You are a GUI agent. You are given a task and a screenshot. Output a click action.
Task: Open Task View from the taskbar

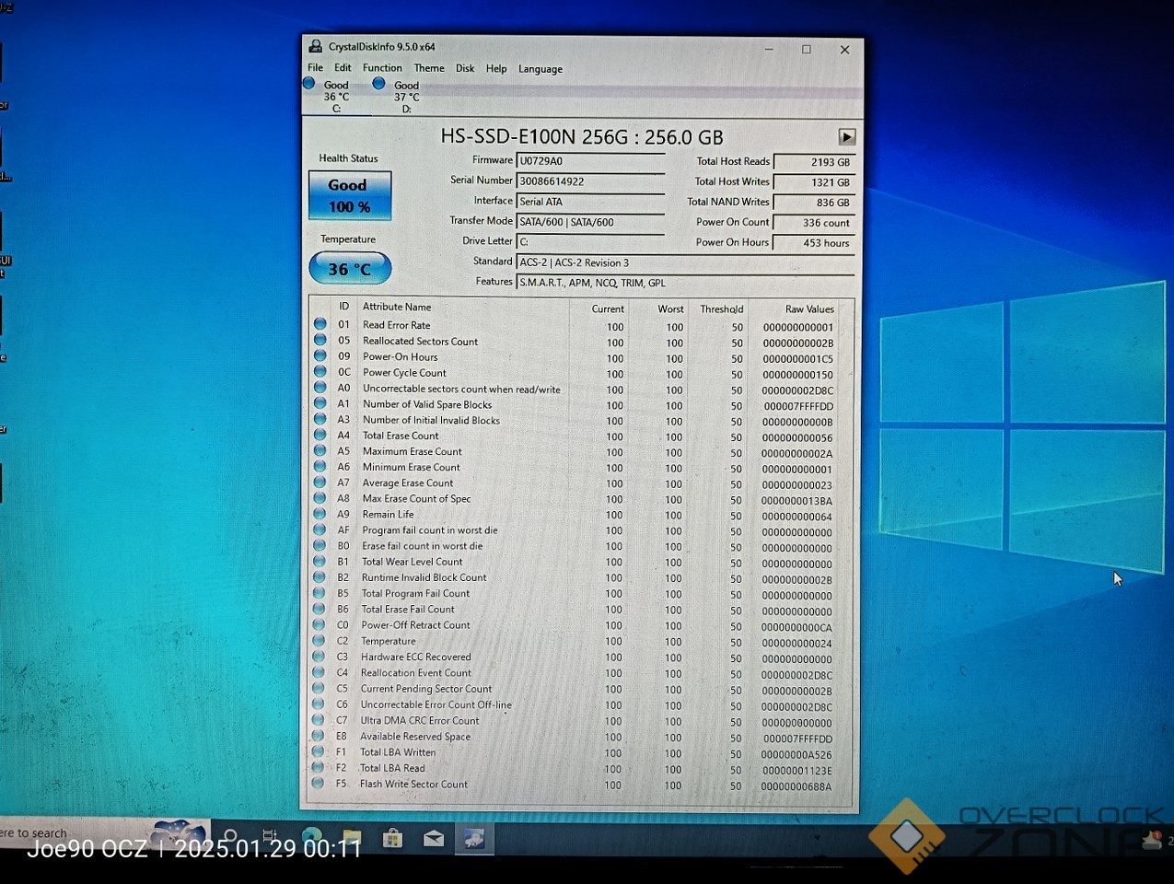pos(270,836)
